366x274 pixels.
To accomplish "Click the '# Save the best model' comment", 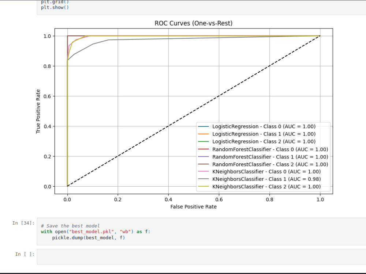I will pos(70,226).
